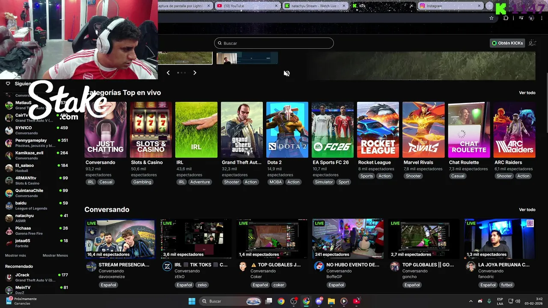Open the Rocket League category card
This screenshot has width=548, height=308.
[x=378, y=130]
